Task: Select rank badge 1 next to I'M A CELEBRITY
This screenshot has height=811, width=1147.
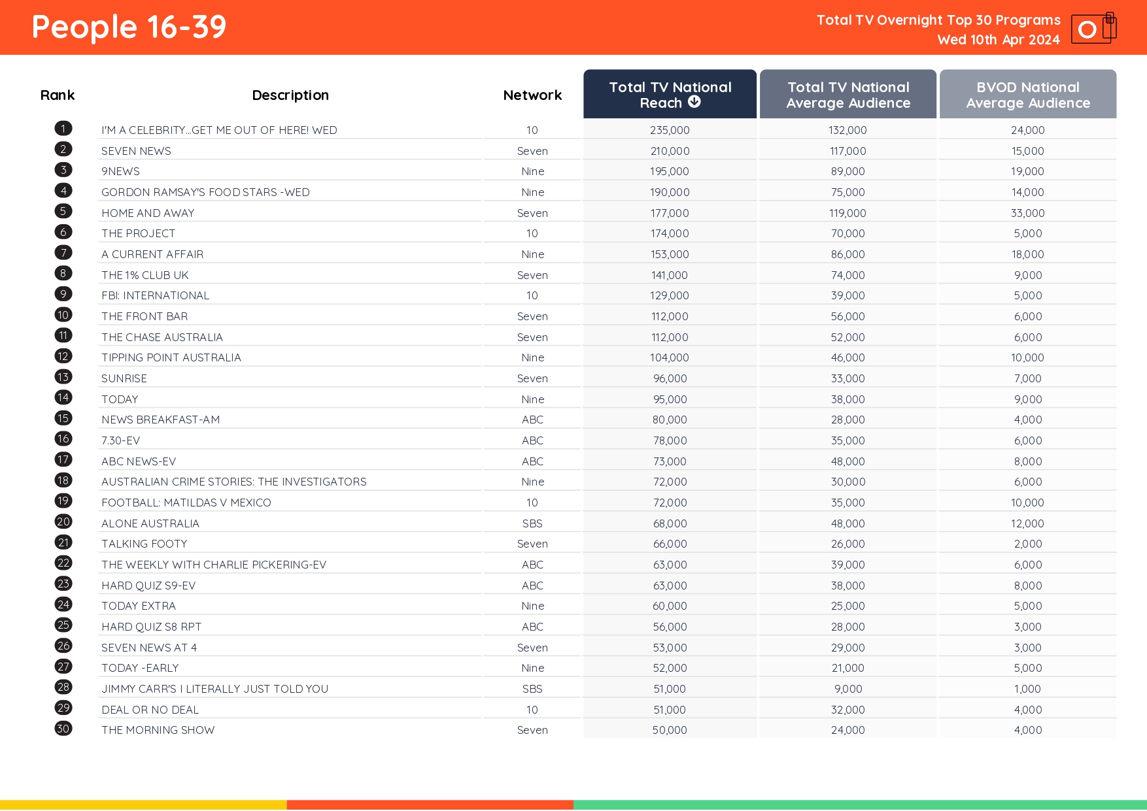Action: [x=63, y=128]
